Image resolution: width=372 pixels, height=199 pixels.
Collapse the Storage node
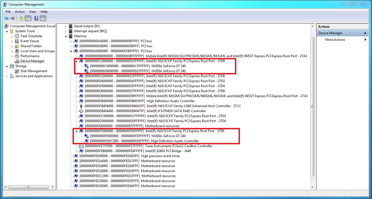pyautogui.click(x=7, y=66)
